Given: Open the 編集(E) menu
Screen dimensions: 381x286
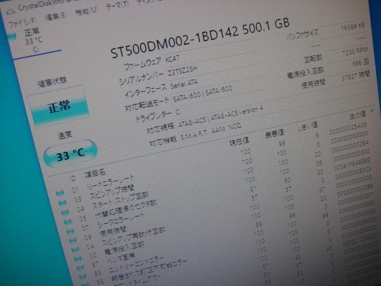Looking at the screenshot, I should [56, 17].
